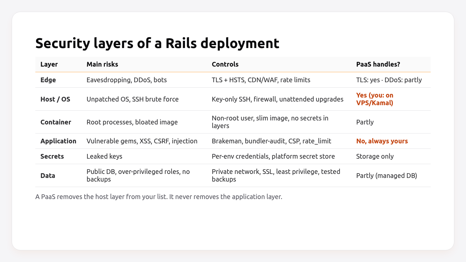This screenshot has width=466, height=262.
Task: Click the footnote 'A PaaS removes the host layer'
Action: 159,197
